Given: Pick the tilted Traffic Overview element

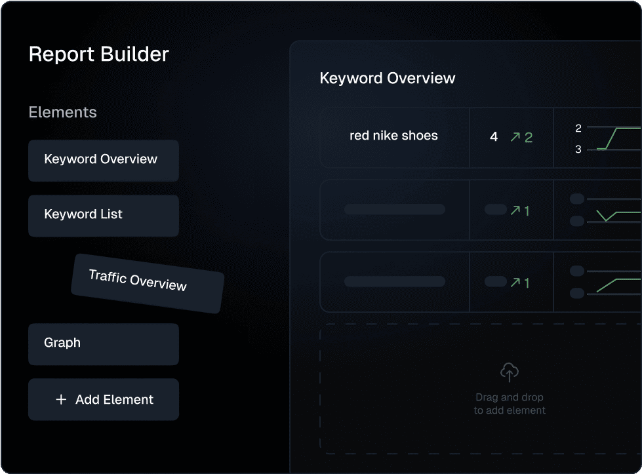Looking at the screenshot, I should point(148,283).
